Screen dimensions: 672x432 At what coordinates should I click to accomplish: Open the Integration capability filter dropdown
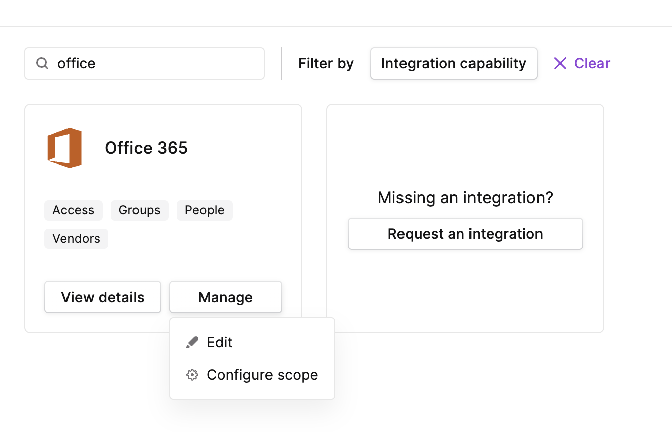click(454, 63)
